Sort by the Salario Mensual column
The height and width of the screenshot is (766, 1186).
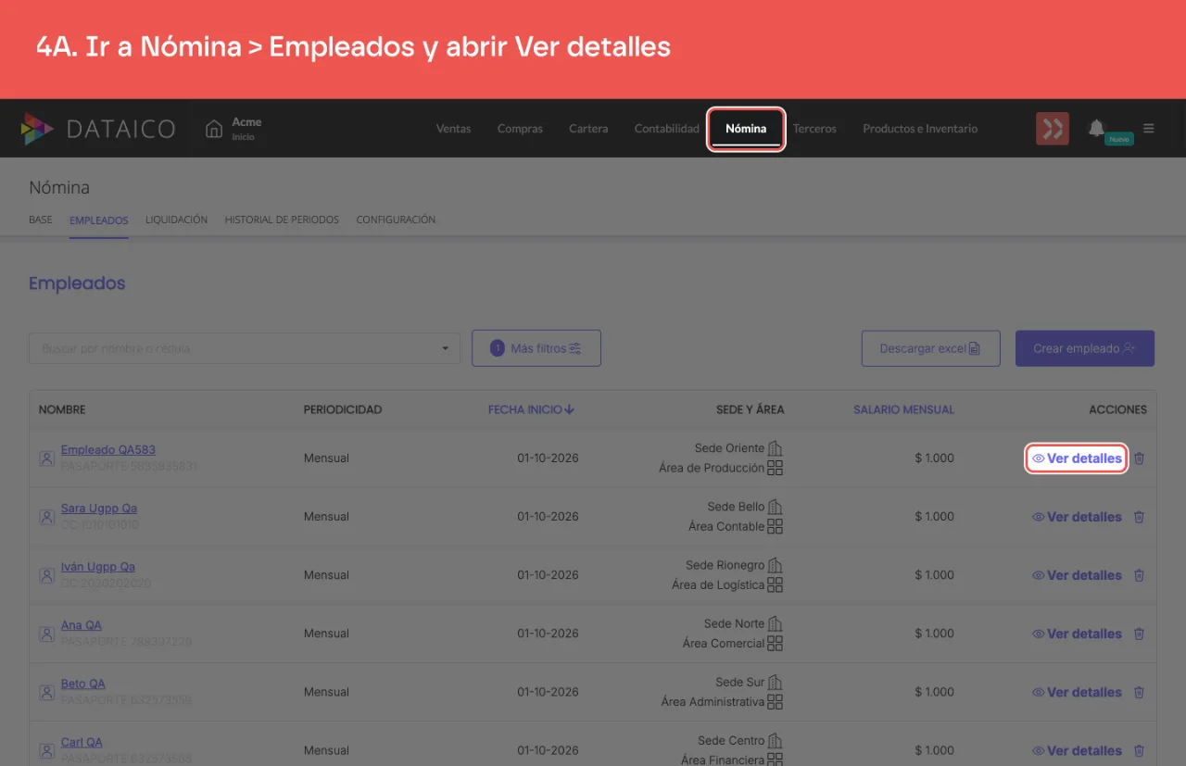[x=903, y=409]
